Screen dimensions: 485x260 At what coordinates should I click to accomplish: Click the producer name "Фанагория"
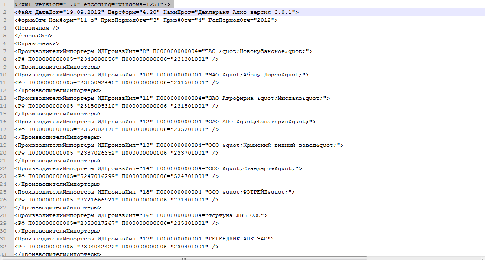[x=273, y=122]
